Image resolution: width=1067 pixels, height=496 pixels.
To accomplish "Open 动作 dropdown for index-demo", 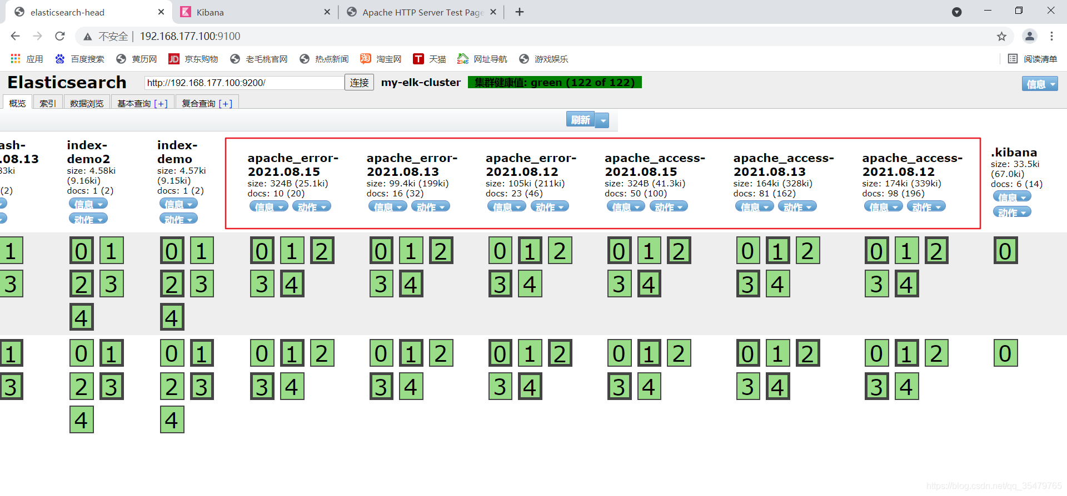I will (x=178, y=219).
